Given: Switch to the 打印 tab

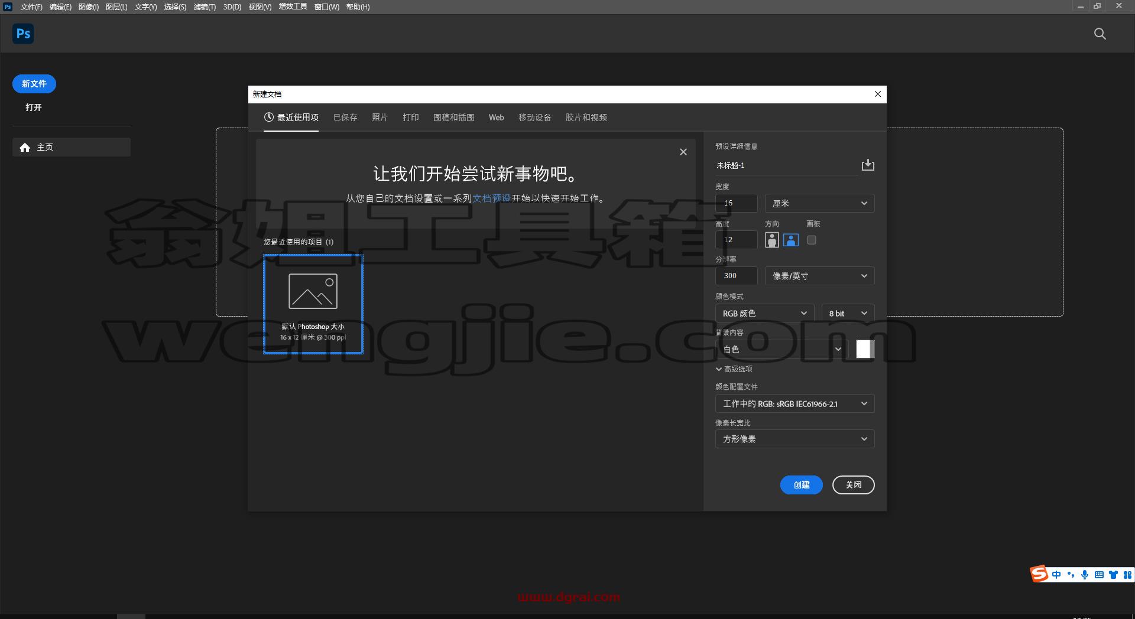Looking at the screenshot, I should click(x=411, y=118).
